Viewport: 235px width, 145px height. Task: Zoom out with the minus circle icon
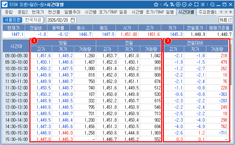click(x=184, y=5)
